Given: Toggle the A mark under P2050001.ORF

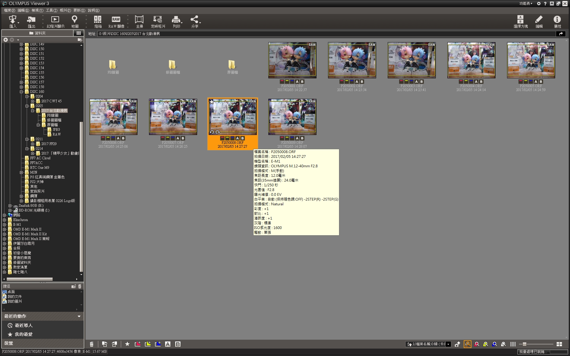Looking at the screenshot, I should [x=297, y=82].
